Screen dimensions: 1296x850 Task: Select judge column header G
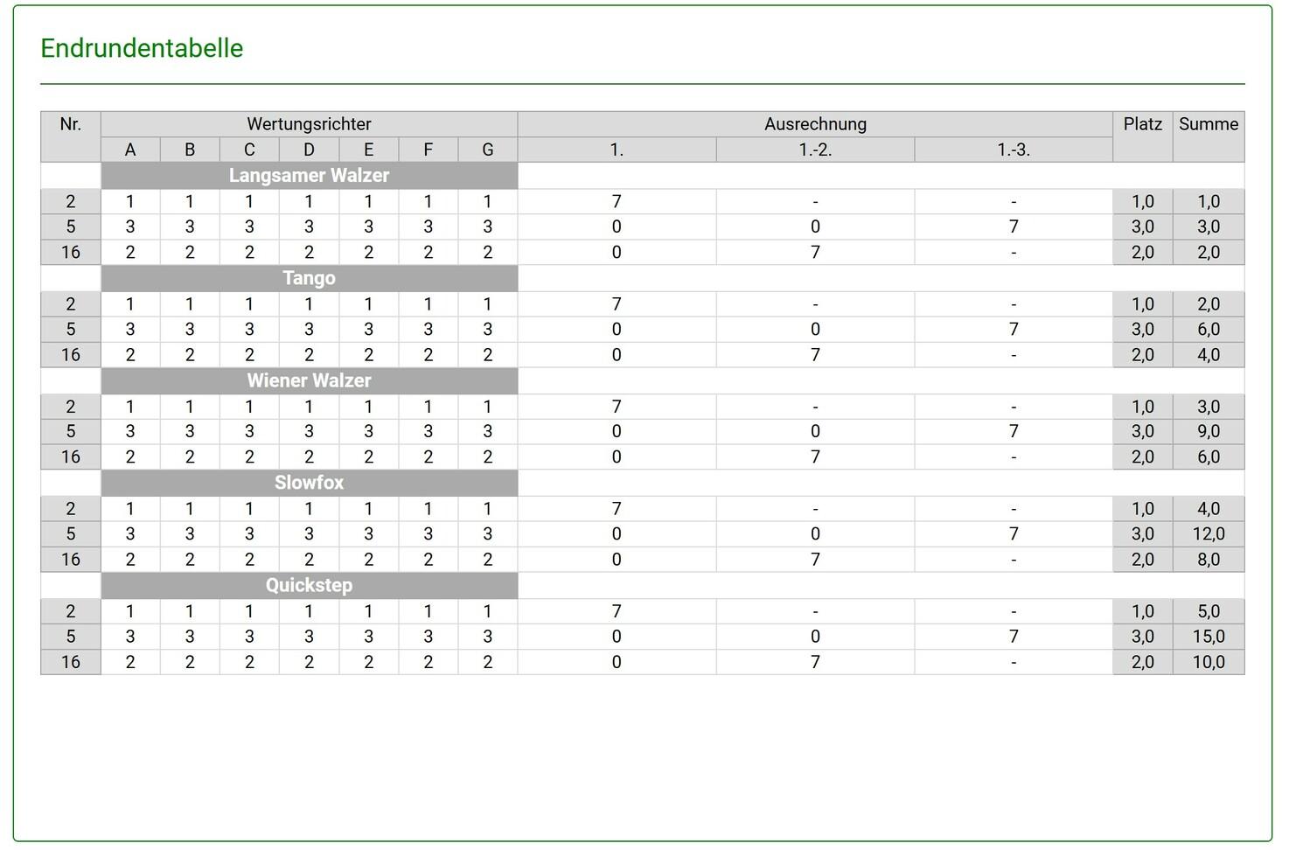pyautogui.click(x=487, y=150)
